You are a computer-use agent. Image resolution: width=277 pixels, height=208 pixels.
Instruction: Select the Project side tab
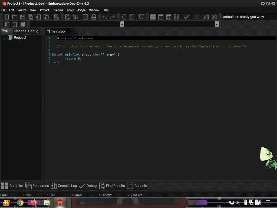(x=7, y=31)
